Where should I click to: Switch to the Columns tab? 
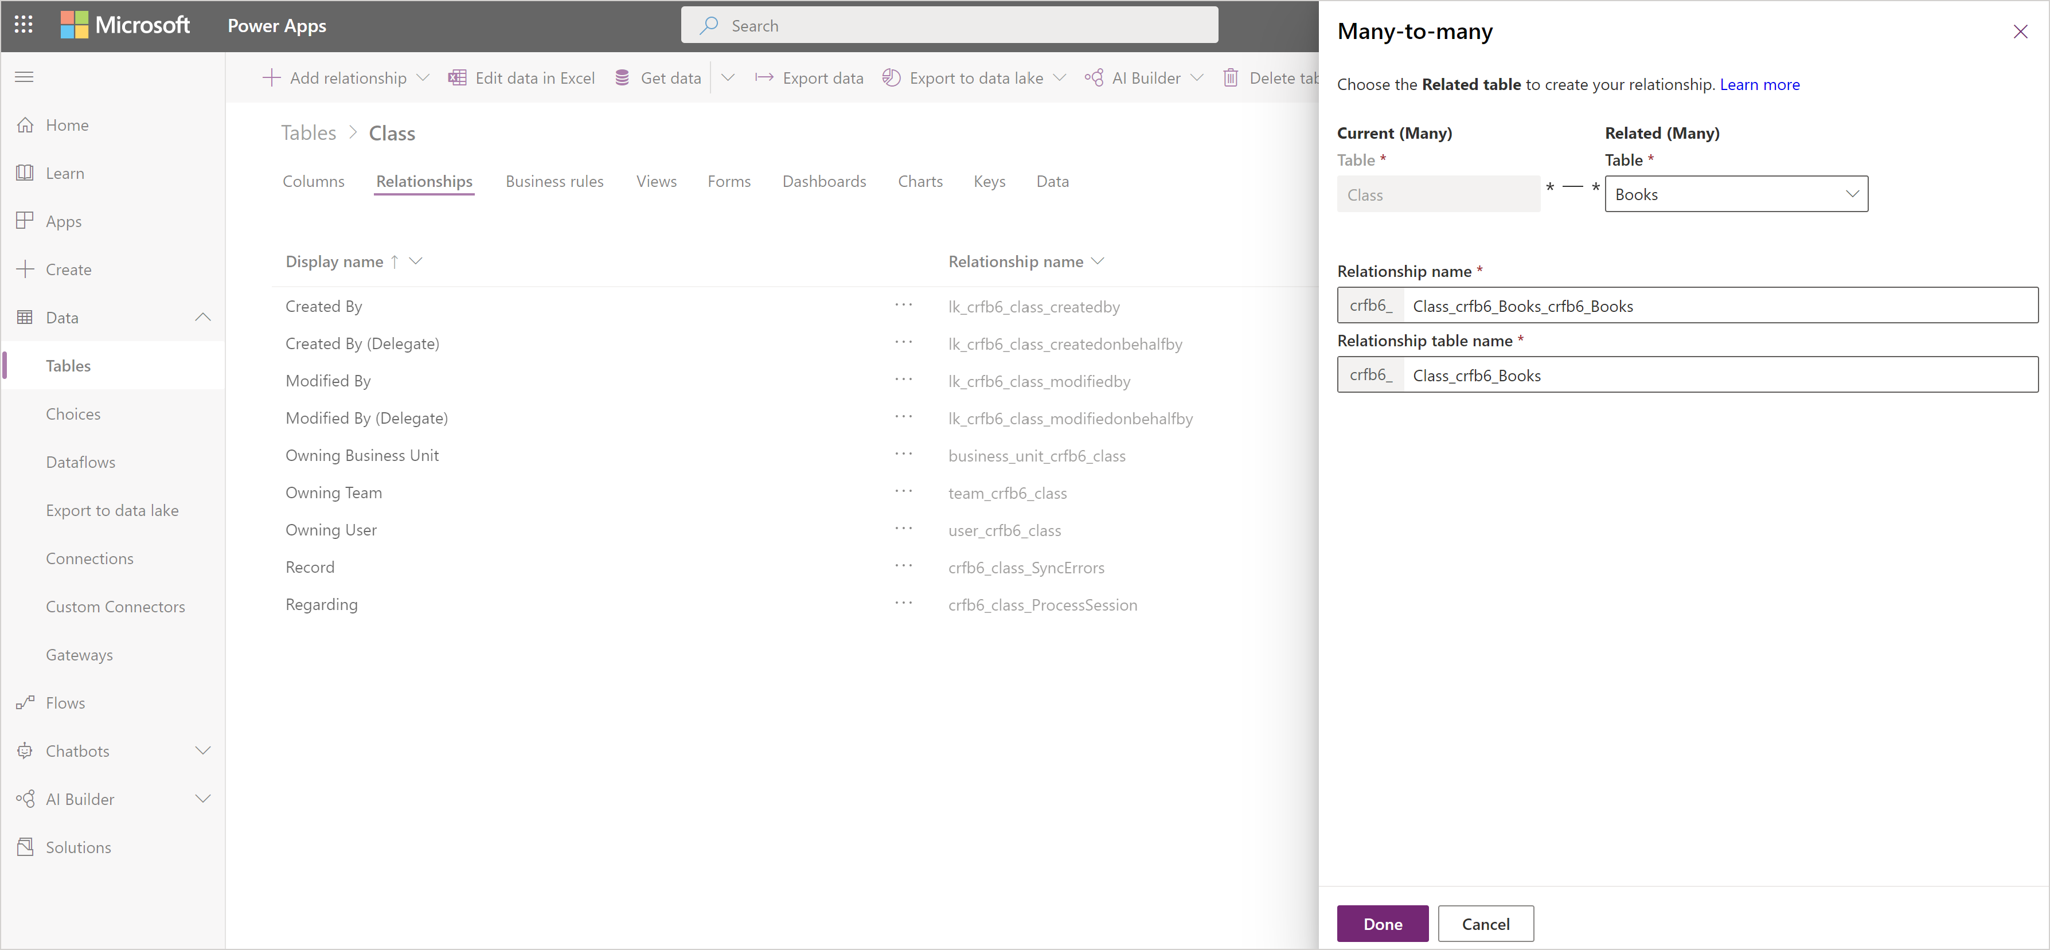(x=314, y=181)
